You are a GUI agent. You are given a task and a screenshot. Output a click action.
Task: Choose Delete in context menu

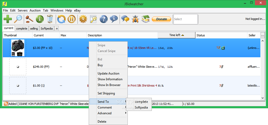[108, 122]
